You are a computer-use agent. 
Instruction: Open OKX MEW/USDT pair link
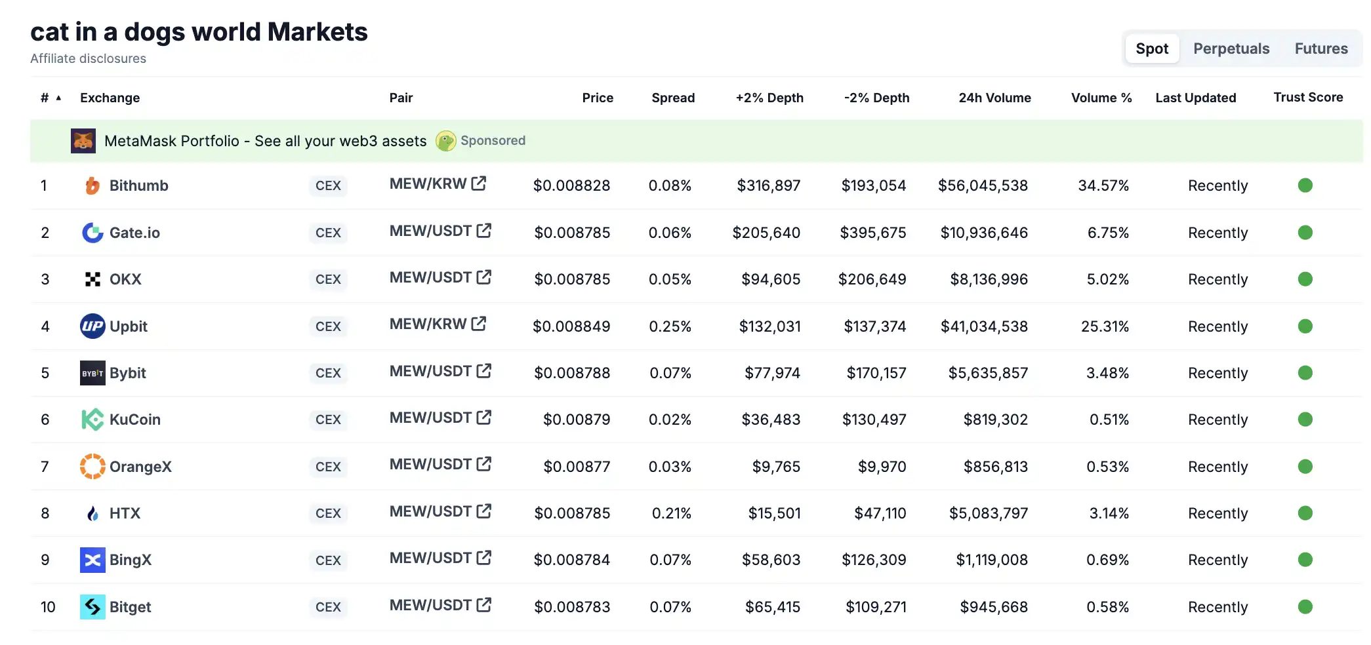coord(430,278)
